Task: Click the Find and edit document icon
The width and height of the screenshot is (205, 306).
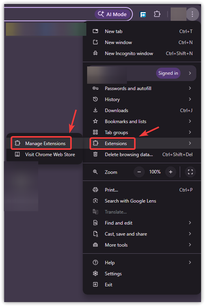Action: tap(95, 223)
